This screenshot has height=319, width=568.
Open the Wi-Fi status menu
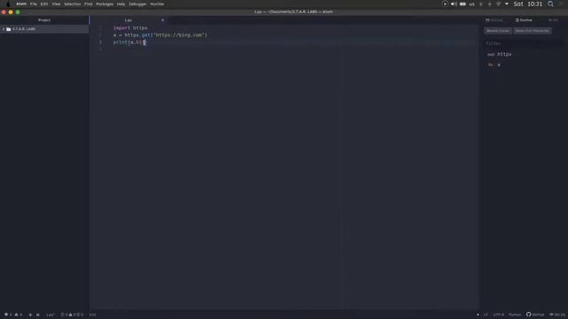pos(499,4)
